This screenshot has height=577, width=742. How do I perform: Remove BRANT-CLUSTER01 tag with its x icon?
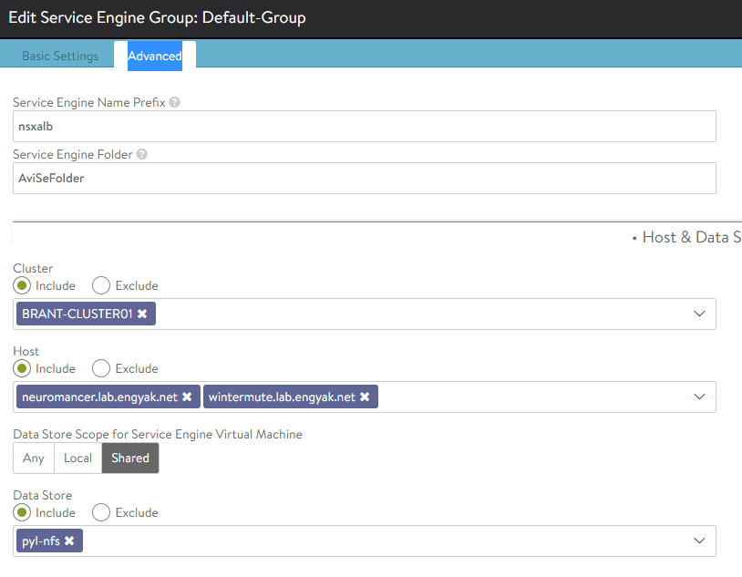[142, 314]
